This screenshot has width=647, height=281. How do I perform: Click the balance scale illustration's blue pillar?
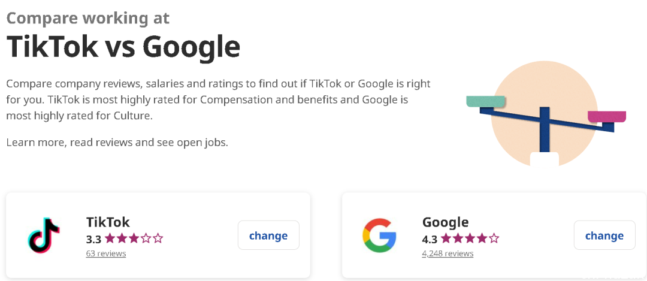point(545,129)
